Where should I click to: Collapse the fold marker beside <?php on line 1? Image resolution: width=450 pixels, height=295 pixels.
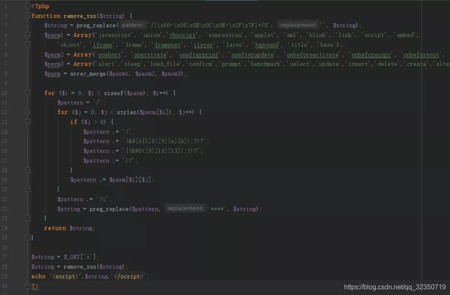[x=27, y=6]
